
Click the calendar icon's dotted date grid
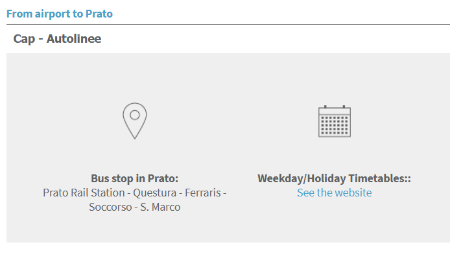point(335,126)
